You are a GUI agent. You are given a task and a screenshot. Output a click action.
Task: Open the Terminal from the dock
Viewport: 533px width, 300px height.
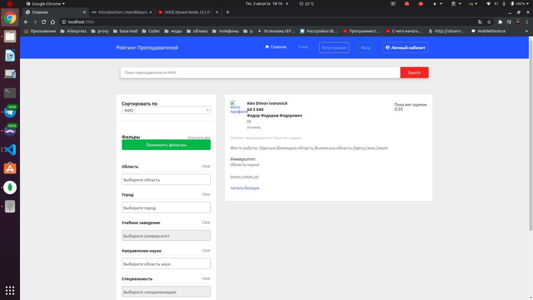click(10, 92)
